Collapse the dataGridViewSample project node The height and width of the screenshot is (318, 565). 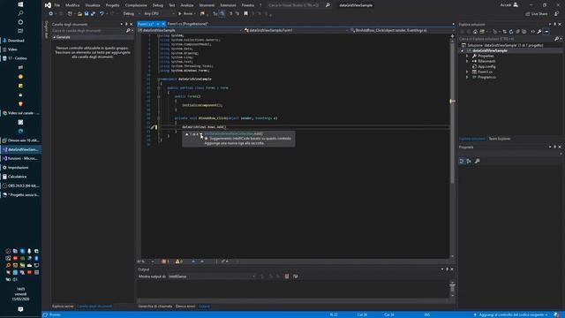(463, 51)
